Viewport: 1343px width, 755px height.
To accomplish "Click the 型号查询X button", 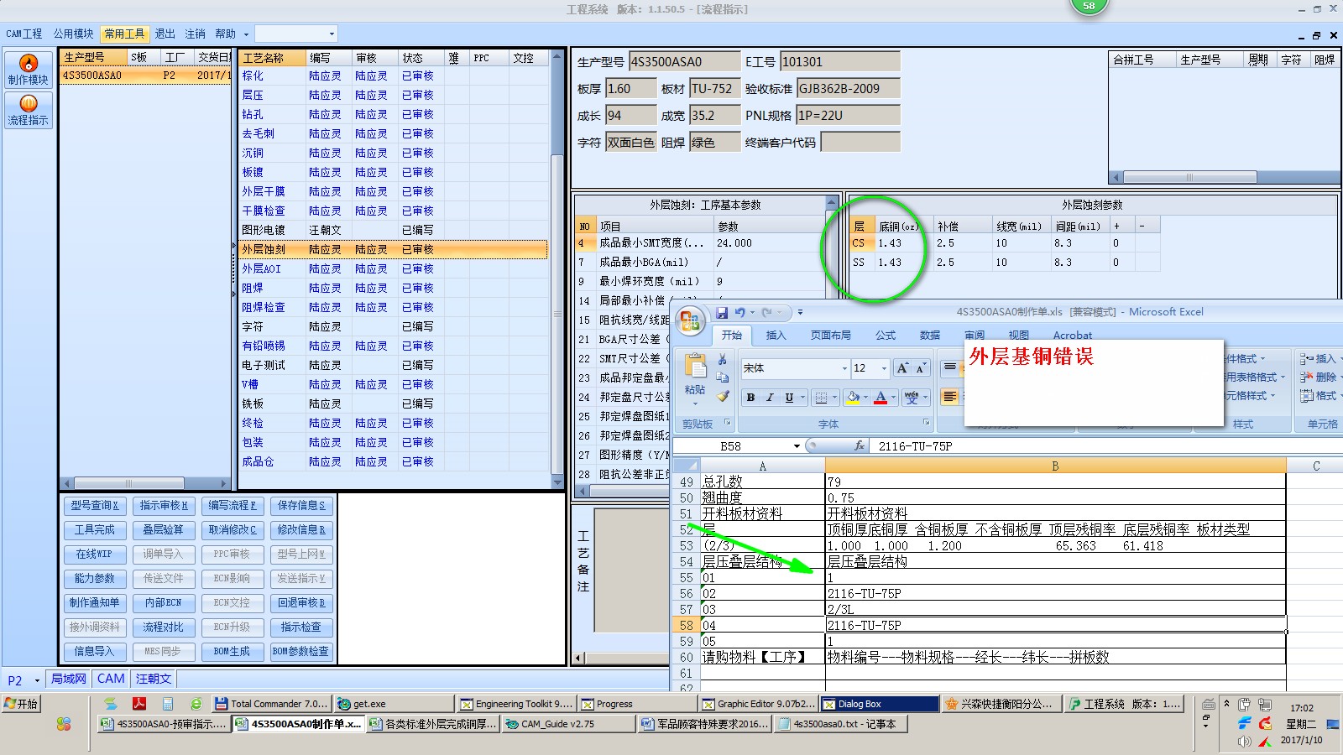I will [95, 506].
